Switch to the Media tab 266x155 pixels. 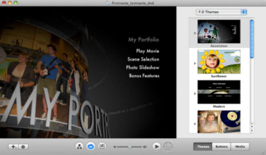click(x=240, y=147)
